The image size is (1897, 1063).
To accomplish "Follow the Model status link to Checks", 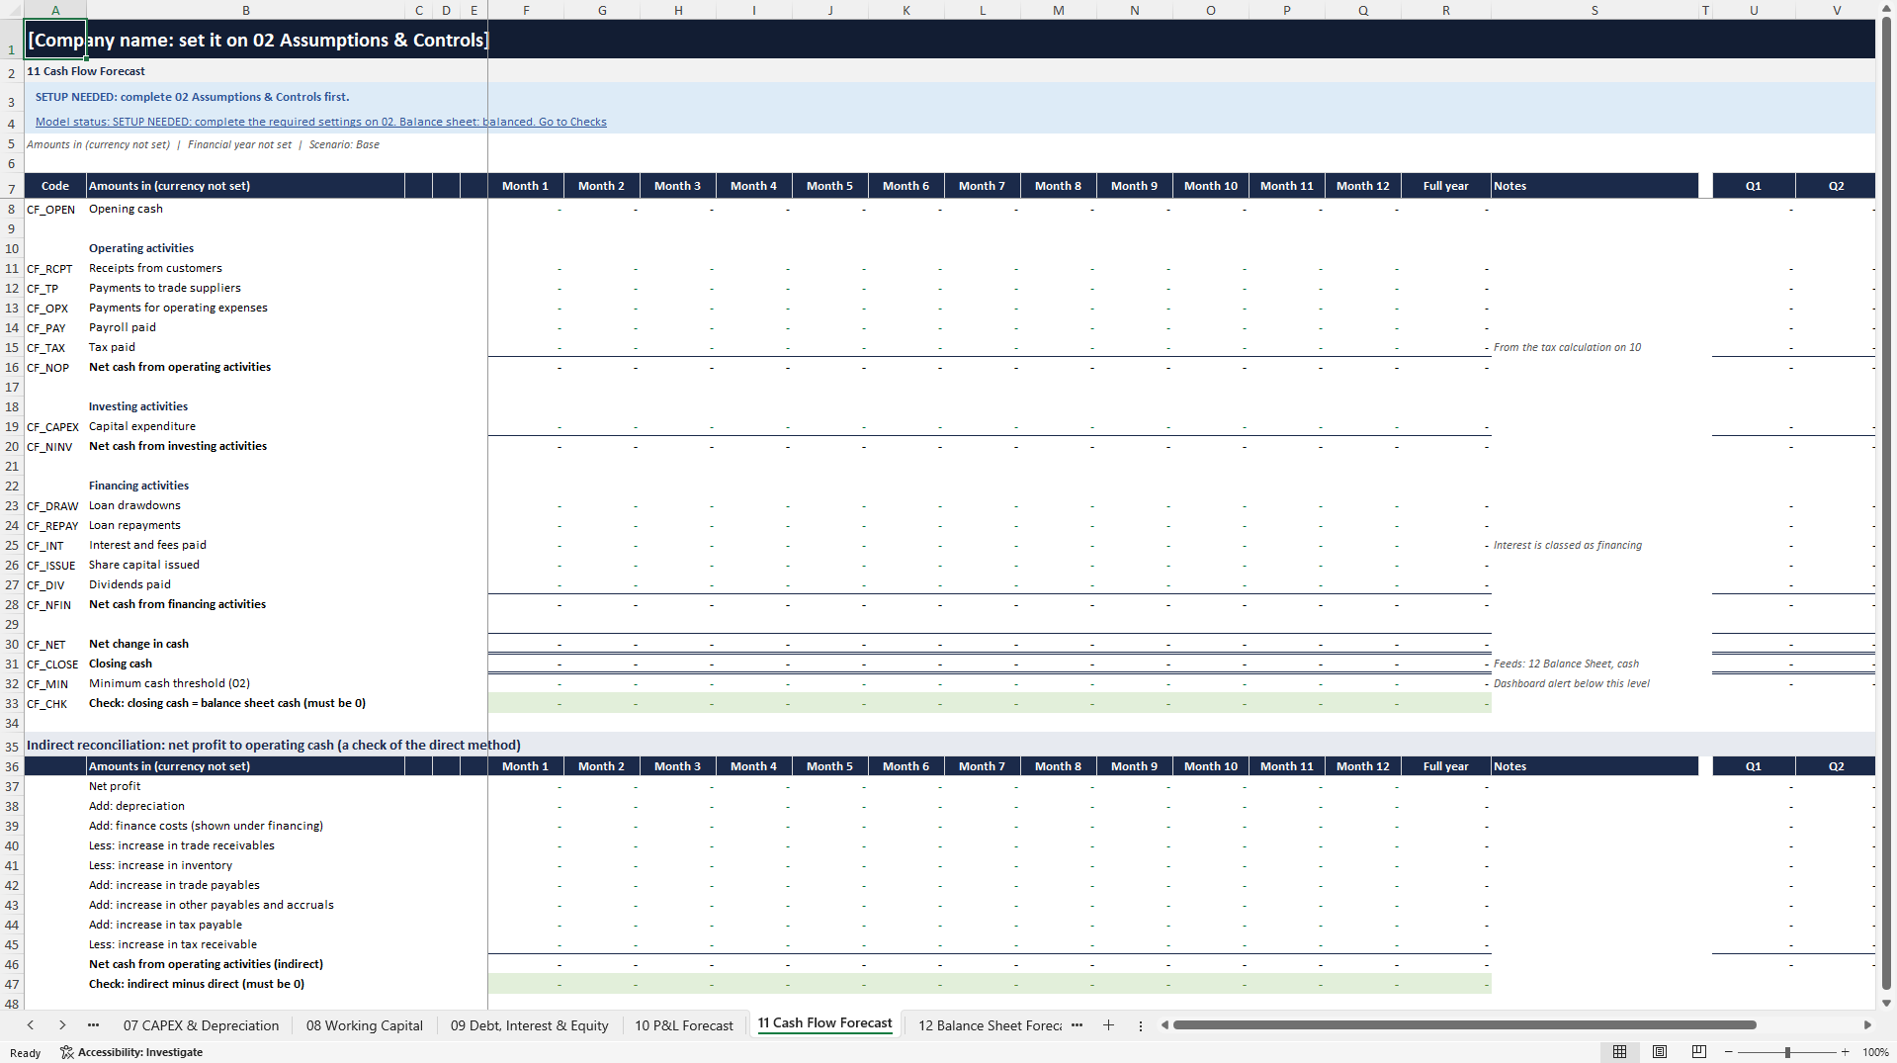I will (321, 122).
